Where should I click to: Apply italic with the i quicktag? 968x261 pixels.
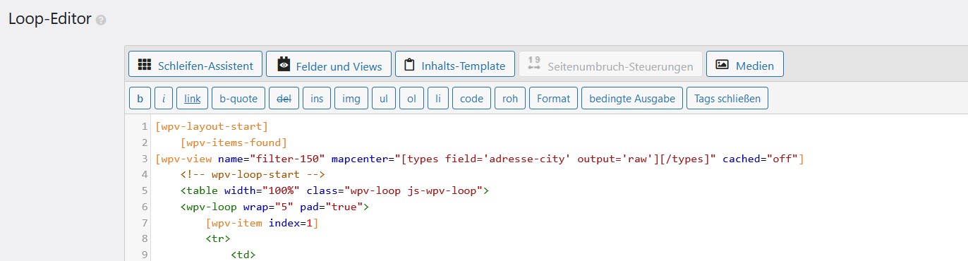click(x=163, y=98)
